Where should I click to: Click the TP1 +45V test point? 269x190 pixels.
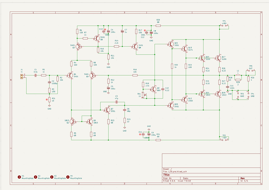pos(224,25)
